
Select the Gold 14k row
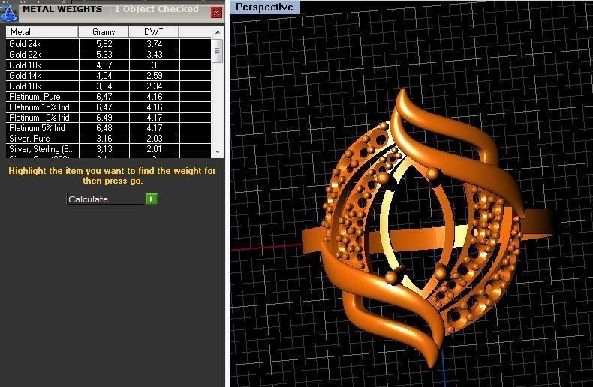coord(109,76)
